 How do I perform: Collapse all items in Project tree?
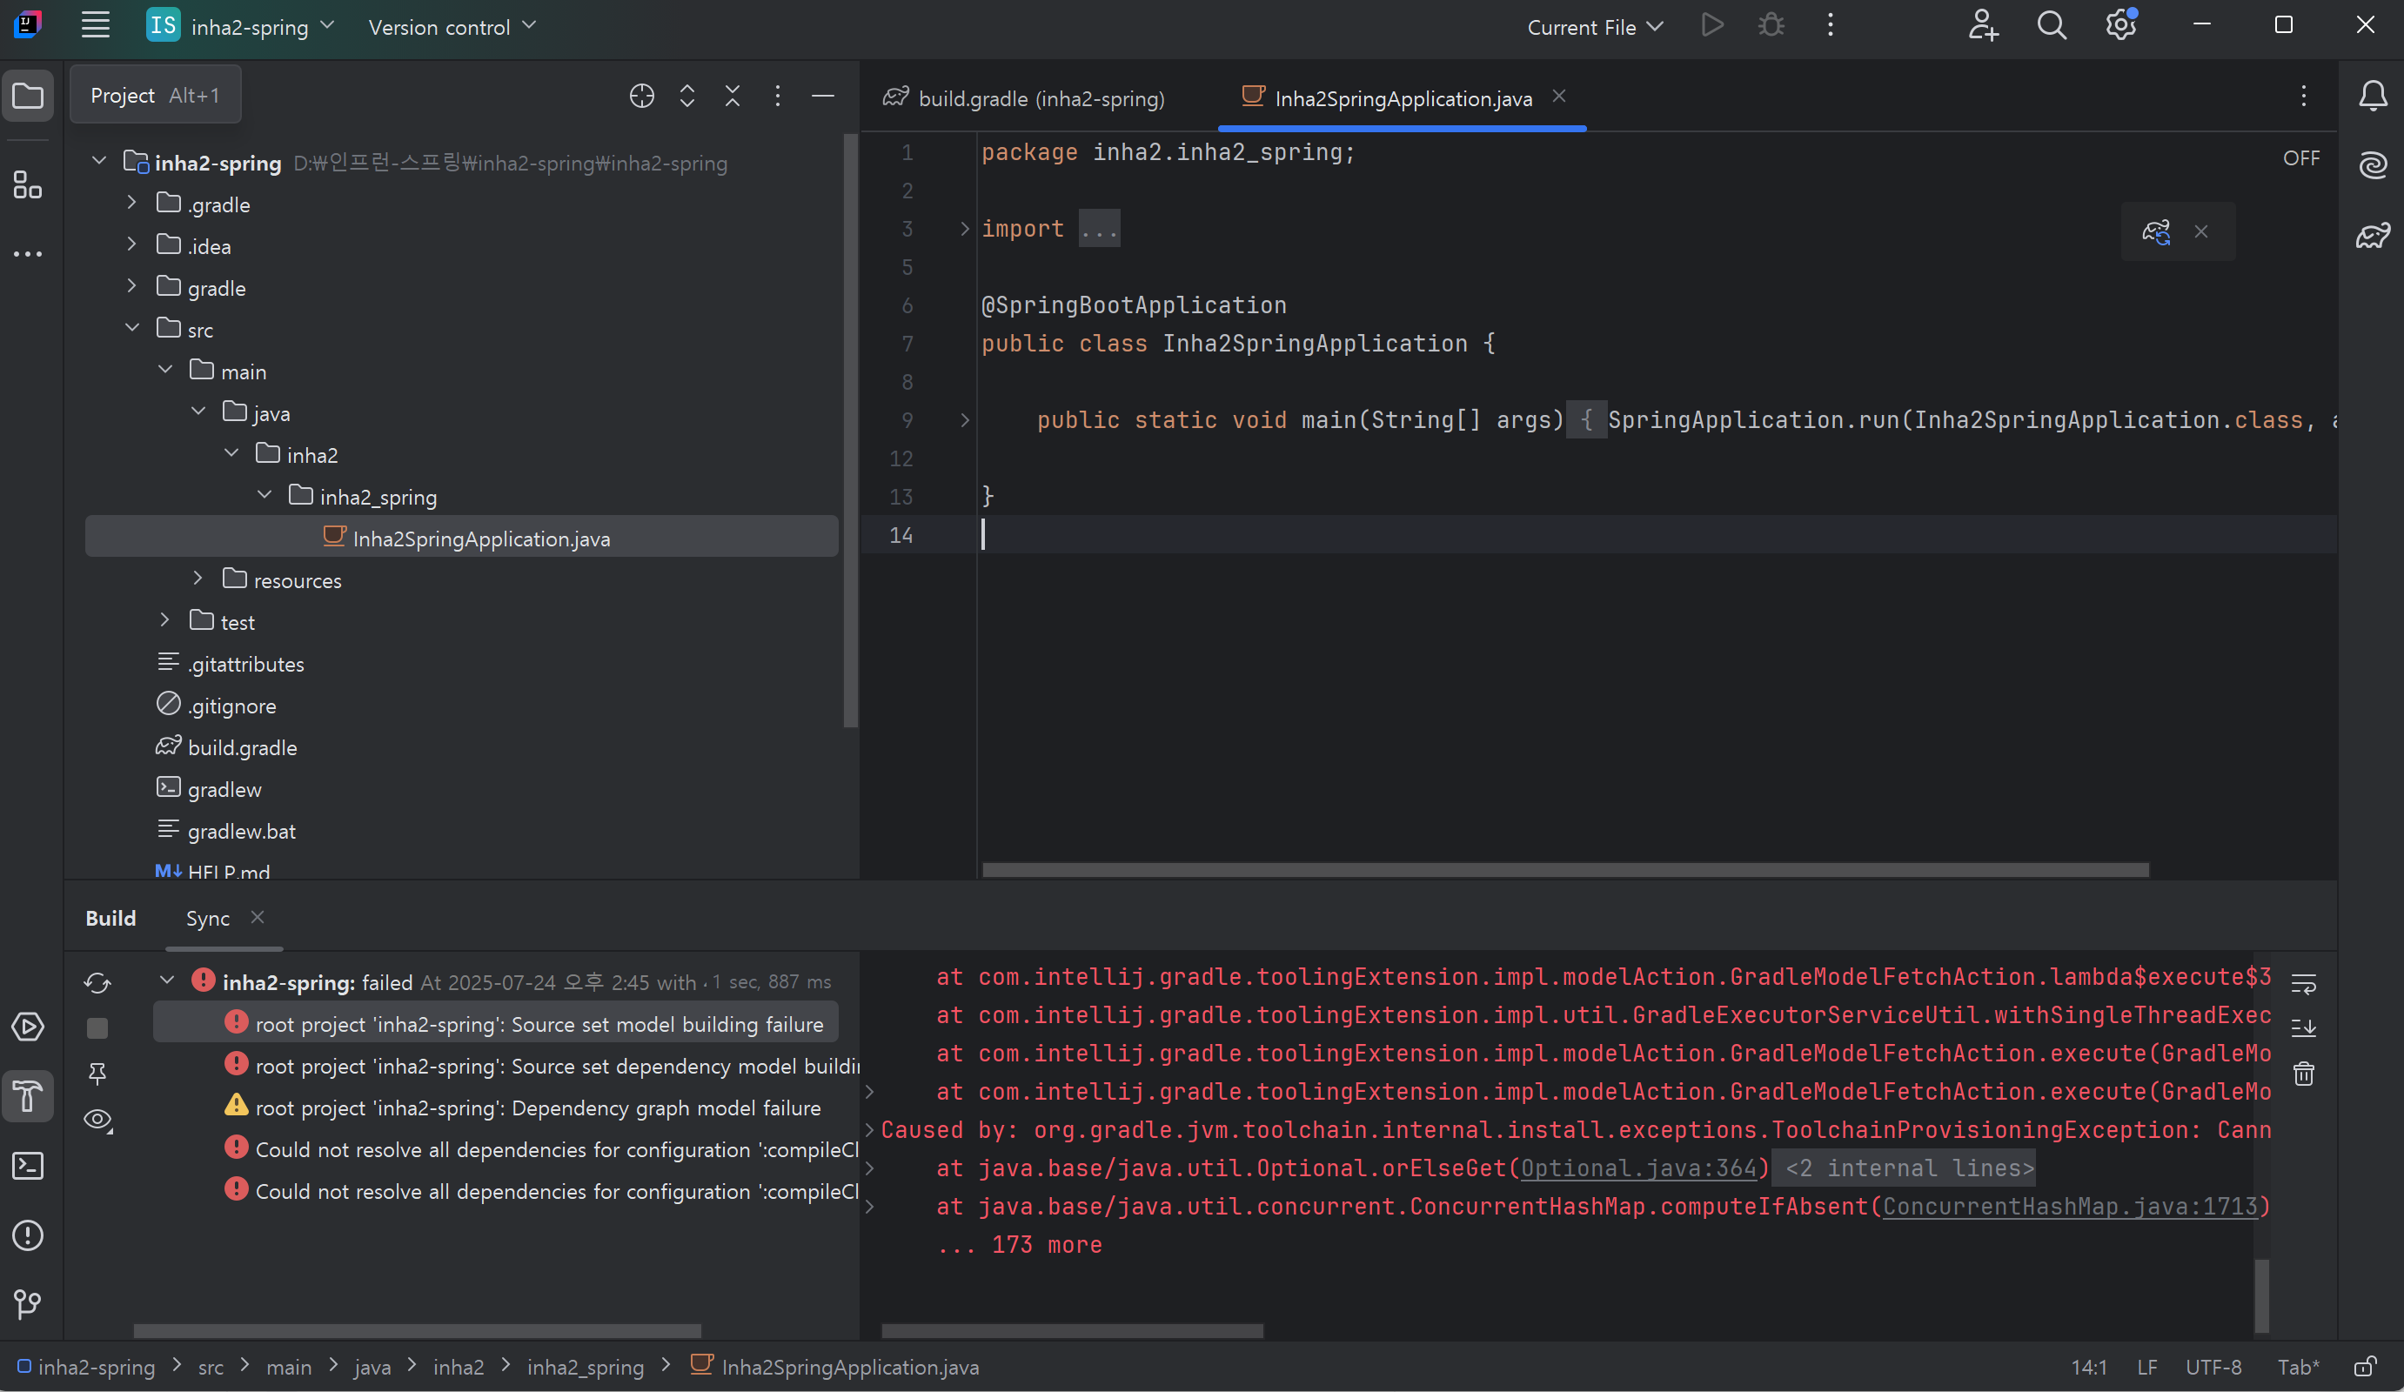click(733, 96)
